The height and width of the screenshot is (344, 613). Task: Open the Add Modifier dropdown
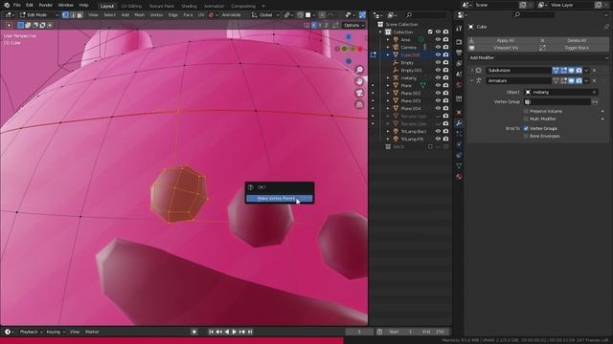[x=537, y=57]
